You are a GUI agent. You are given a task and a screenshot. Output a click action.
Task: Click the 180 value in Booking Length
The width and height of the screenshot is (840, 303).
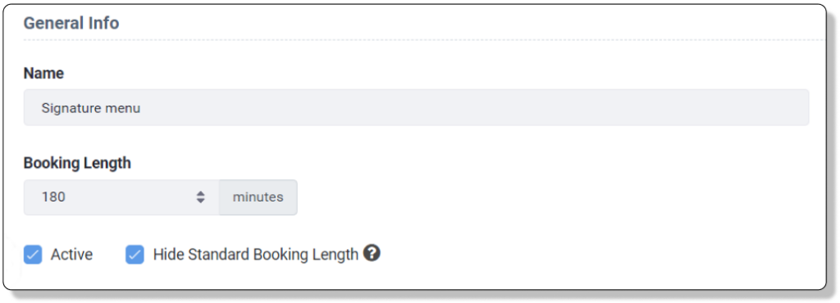(53, 197)
